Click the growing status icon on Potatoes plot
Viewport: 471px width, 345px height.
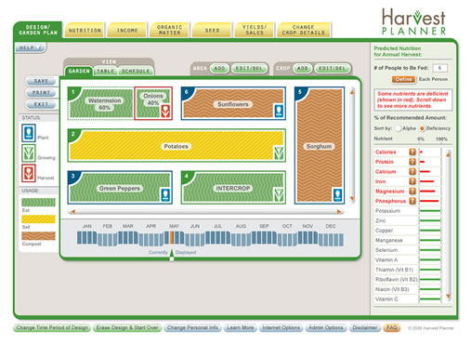[x=279, y=153]
